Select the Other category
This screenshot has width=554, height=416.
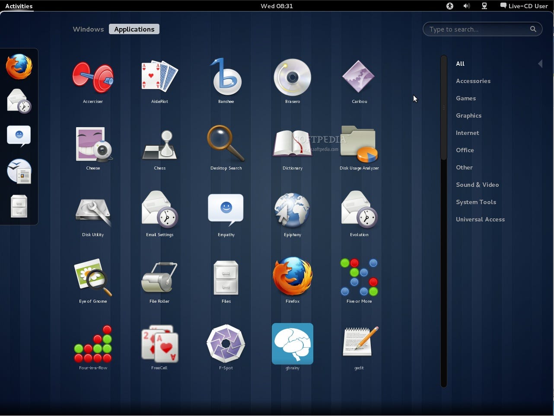click(x=464, y=167)
